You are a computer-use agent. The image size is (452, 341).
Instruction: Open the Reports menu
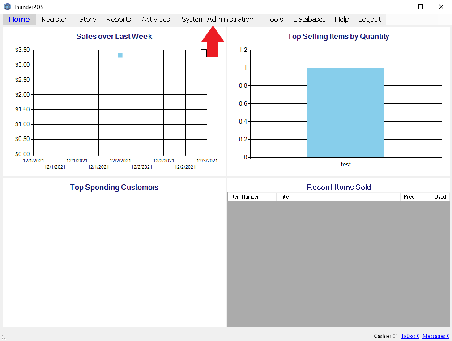(119, 19)
